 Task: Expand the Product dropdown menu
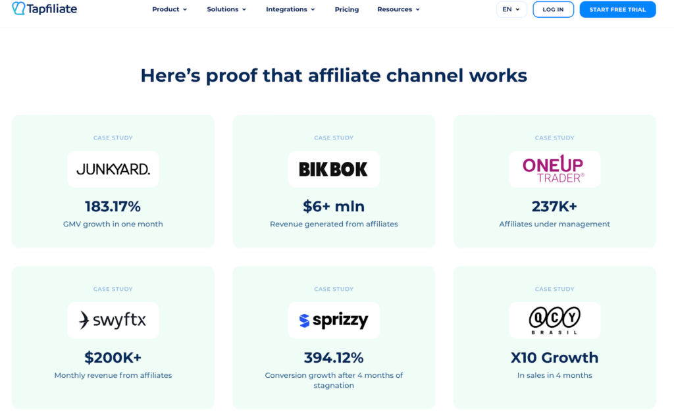point(169,9)
